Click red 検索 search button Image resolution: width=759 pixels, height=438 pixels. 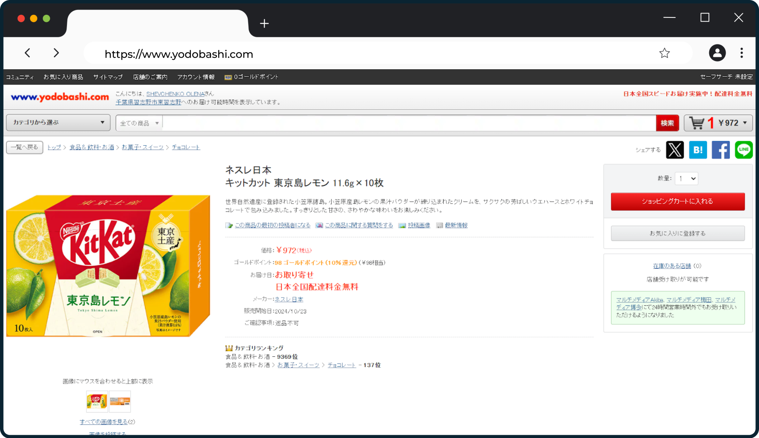point(667,123)
